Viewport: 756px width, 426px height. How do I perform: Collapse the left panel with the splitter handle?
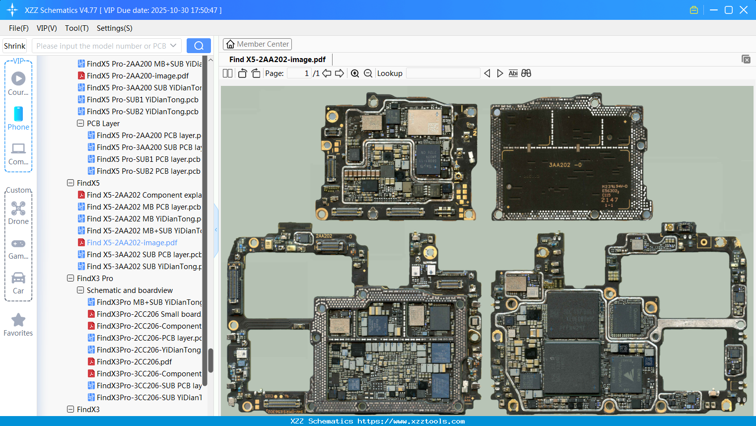(x=216, y=230)
